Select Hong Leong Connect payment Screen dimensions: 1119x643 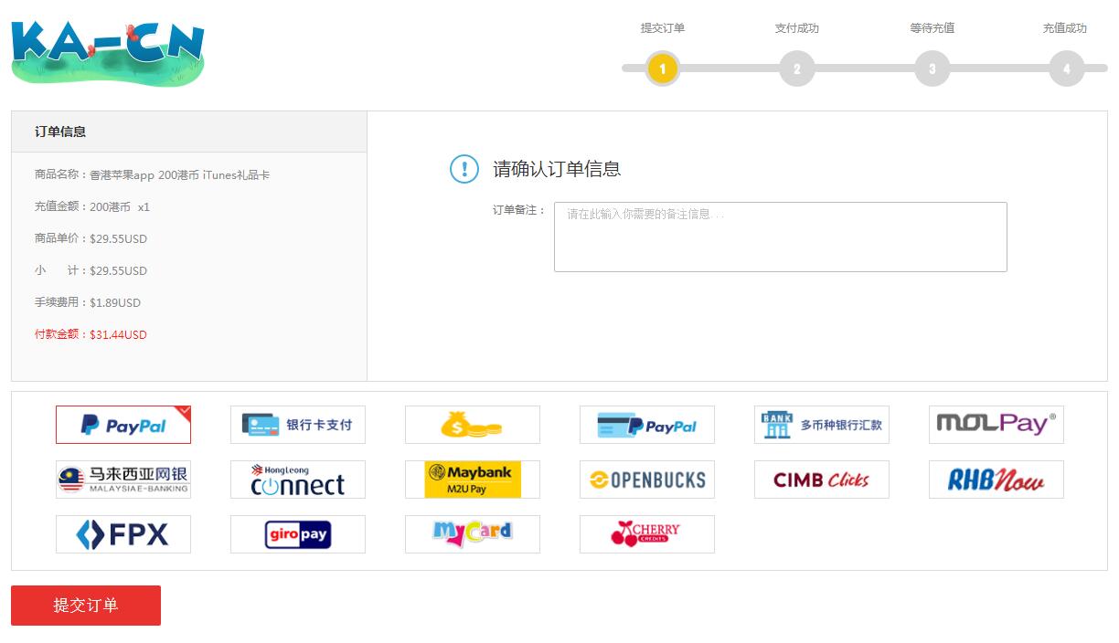[298, 480]
